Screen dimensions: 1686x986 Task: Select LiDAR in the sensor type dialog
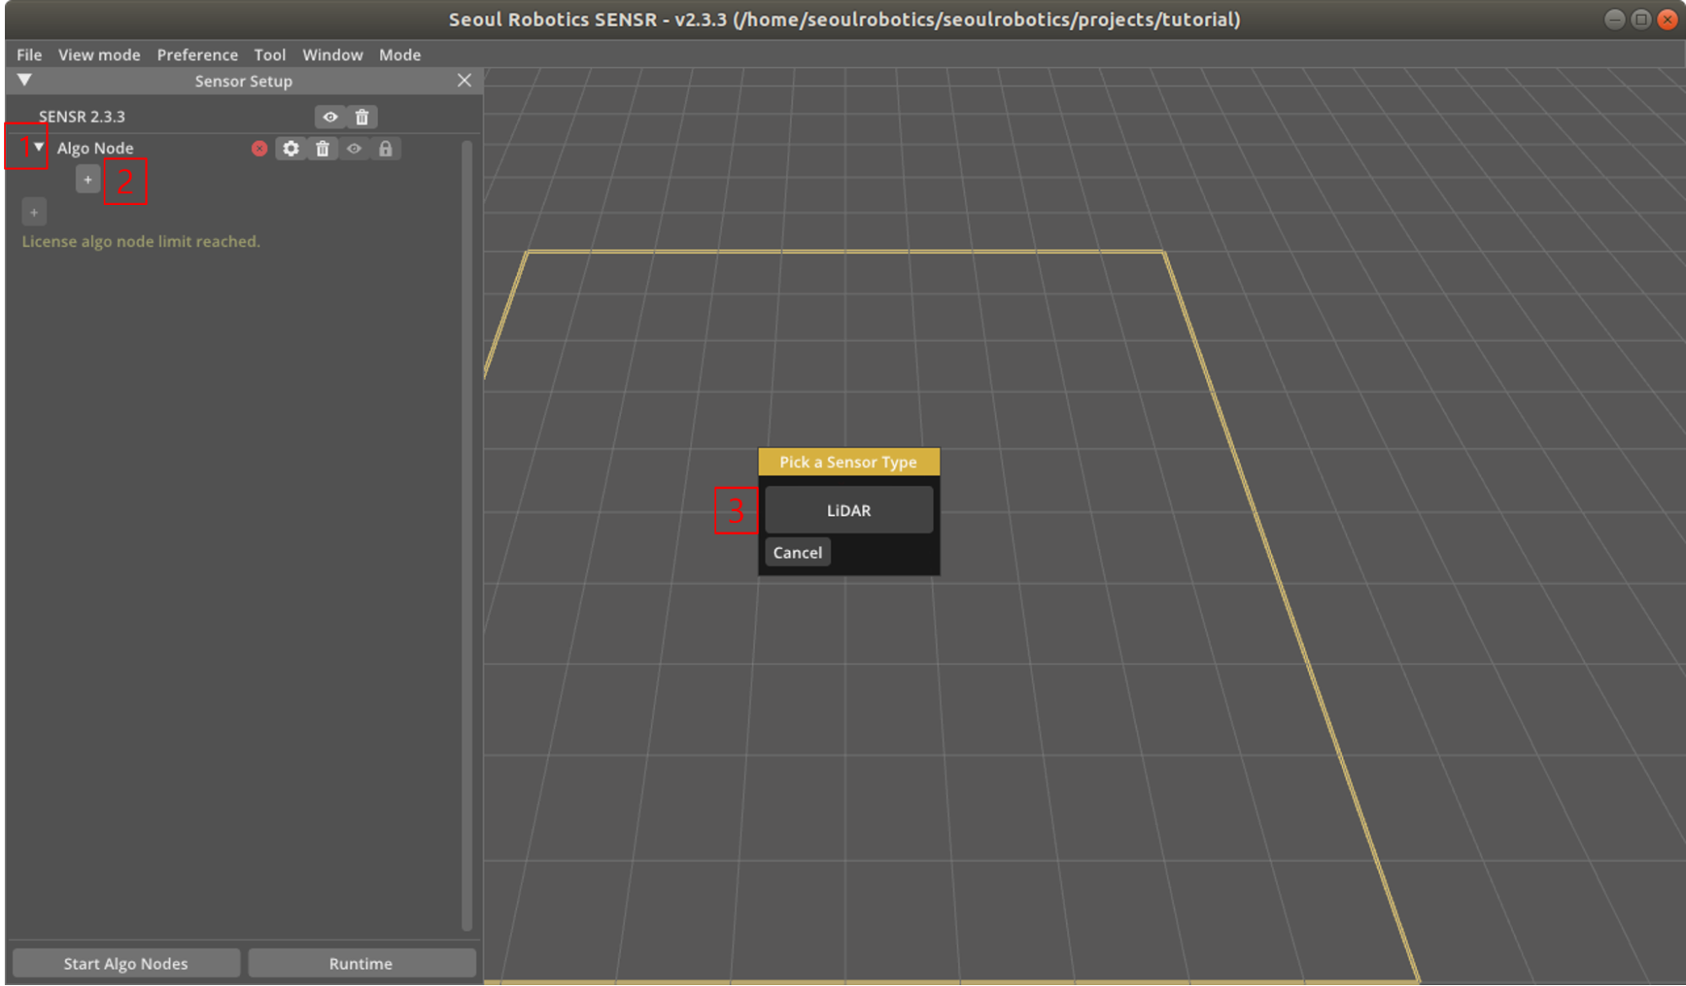coord(848,509)
